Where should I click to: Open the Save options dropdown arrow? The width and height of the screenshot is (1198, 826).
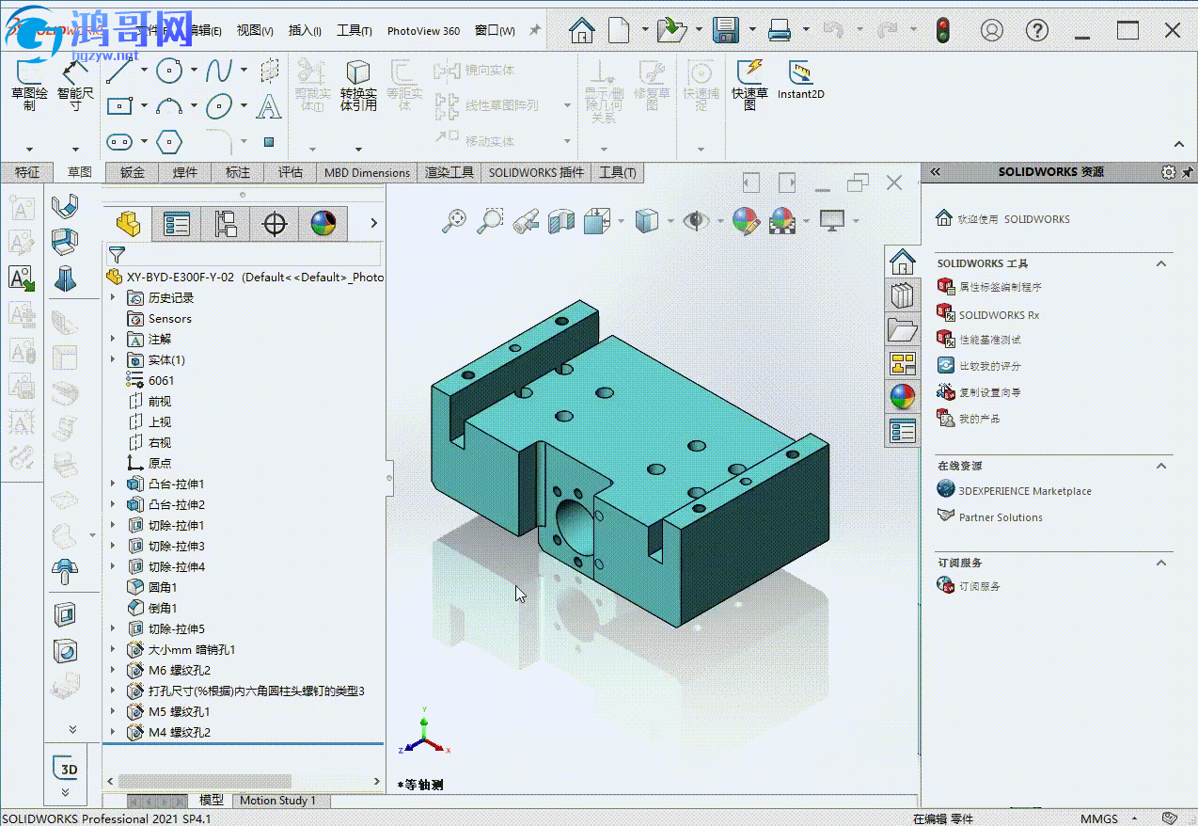tap(753, 30)
